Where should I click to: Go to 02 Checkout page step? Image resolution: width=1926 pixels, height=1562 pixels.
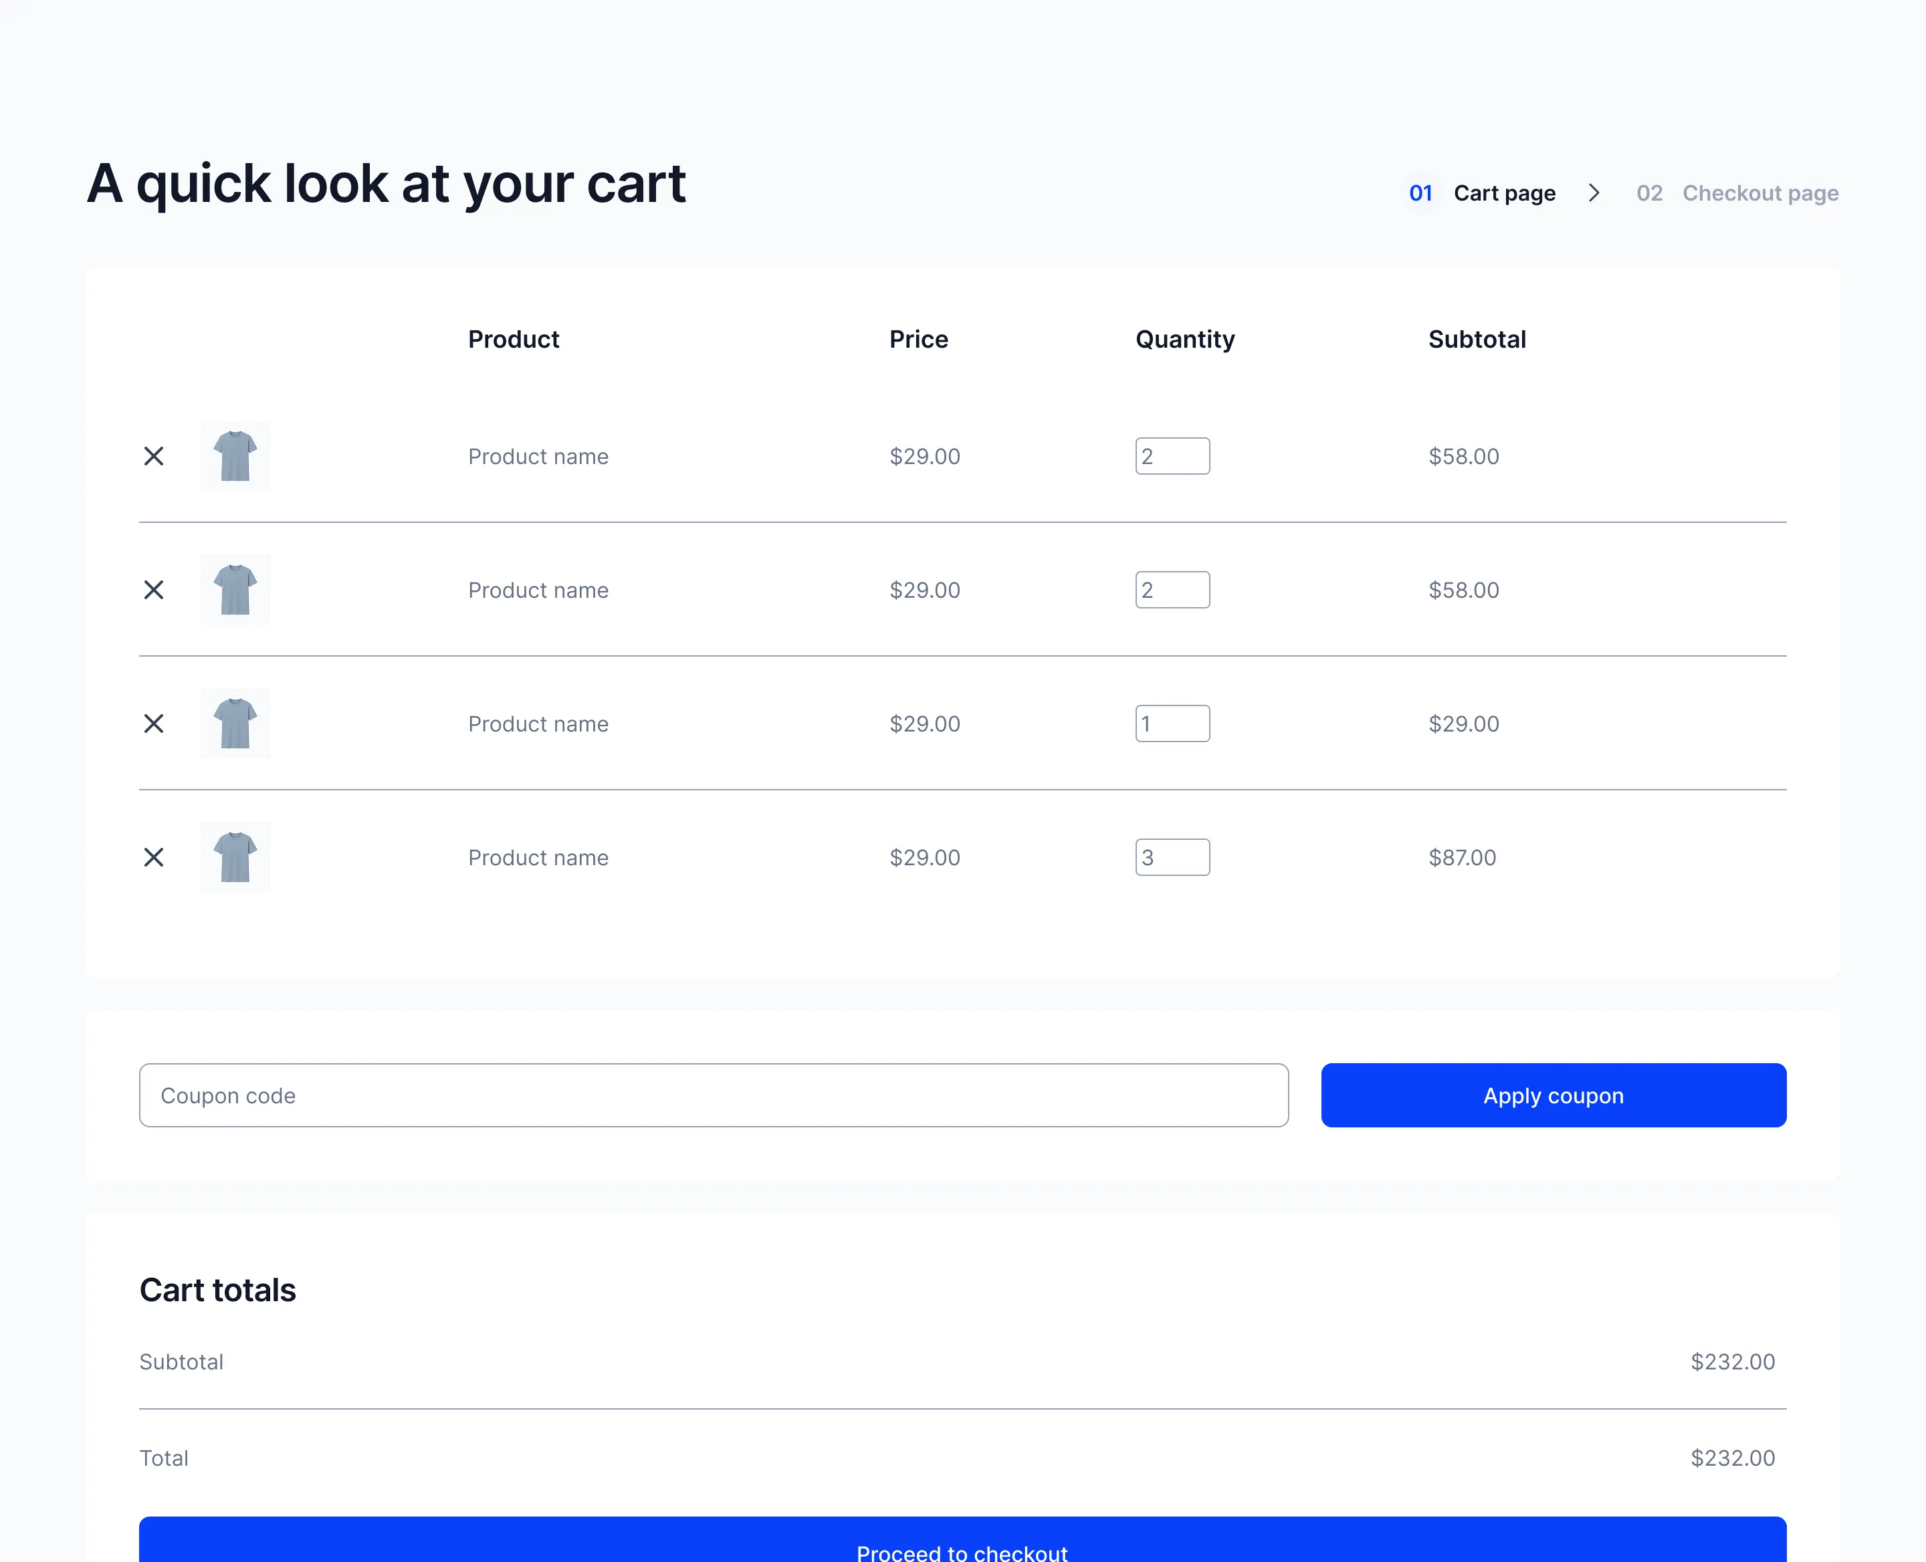[x=1737, y=193]
